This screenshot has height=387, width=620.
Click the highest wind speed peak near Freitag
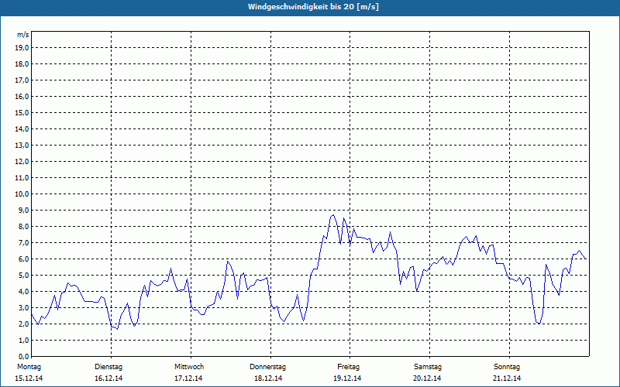(334, 215)
